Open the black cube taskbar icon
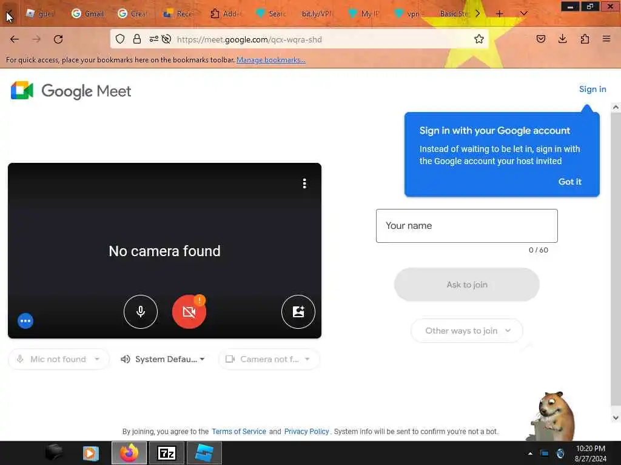Screen dimensions: 621x465 pos(54,453)
